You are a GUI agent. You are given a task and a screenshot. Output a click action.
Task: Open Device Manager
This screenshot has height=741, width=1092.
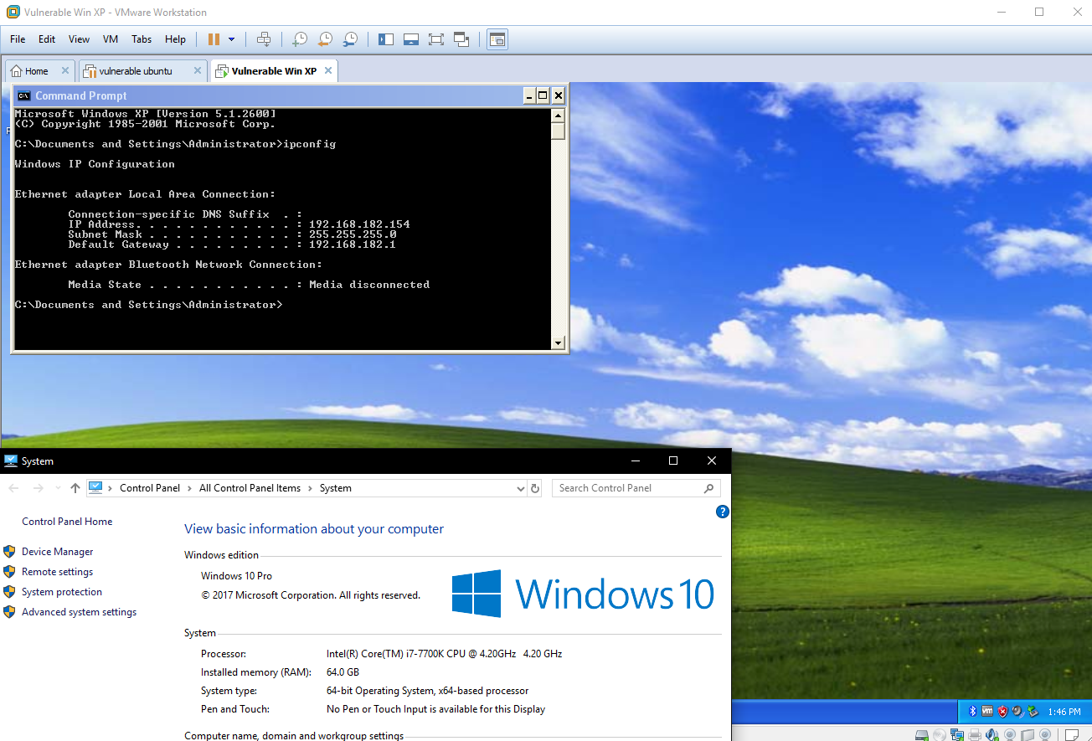tap(57, 552)
